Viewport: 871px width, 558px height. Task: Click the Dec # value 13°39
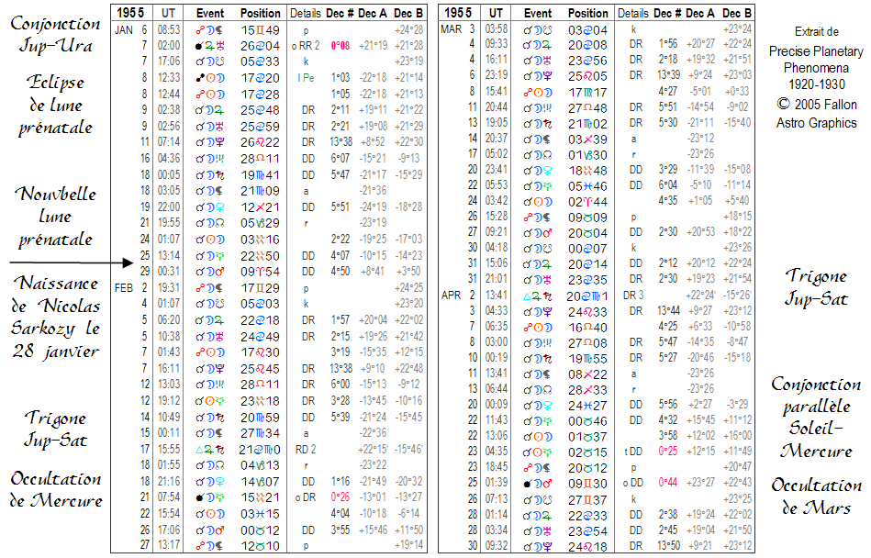[667, 75]
